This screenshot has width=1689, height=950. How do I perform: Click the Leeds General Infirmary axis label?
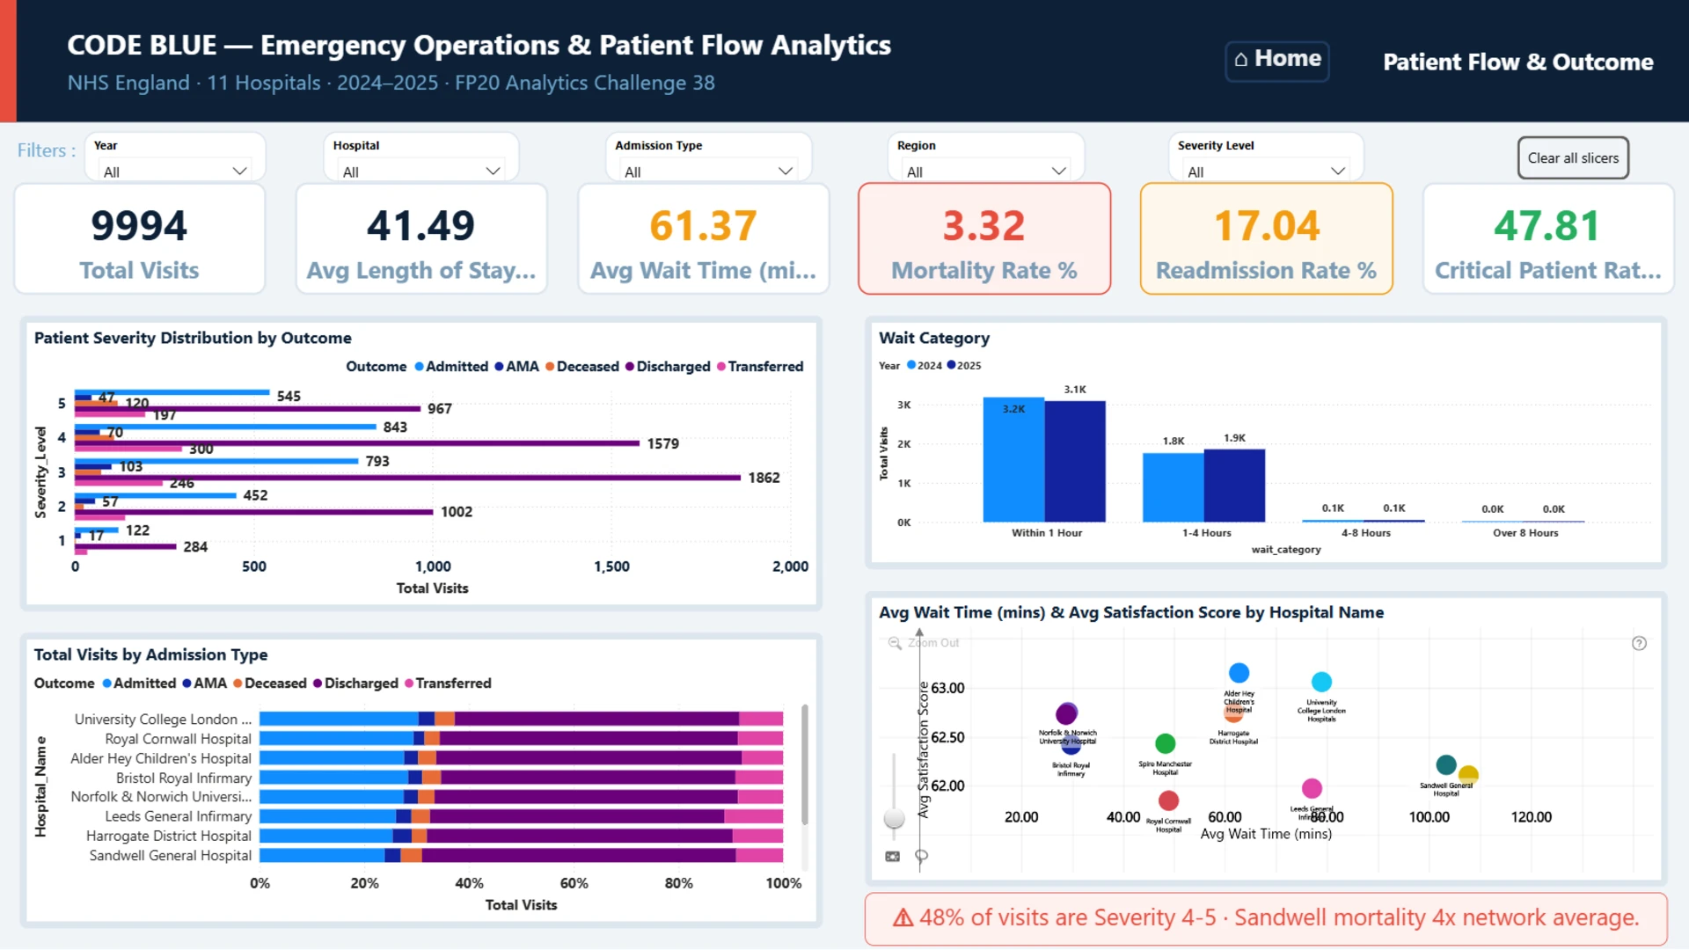[179, 816]
